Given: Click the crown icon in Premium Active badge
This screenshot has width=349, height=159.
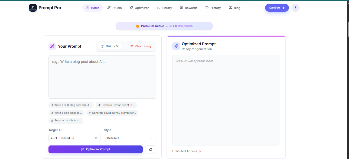Looking at the screenshot, I should point(138,26).
